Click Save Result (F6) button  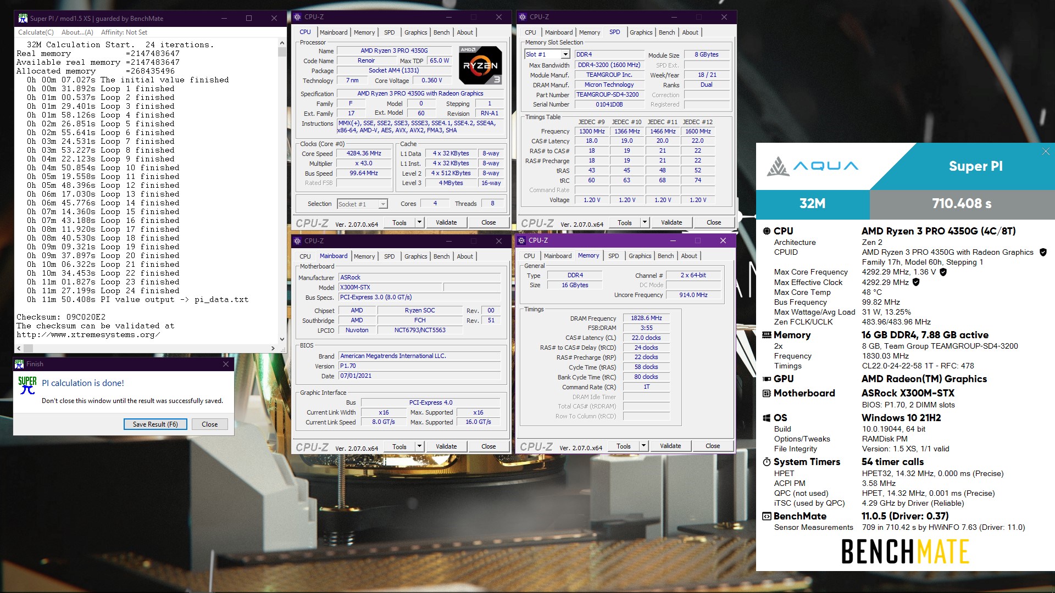pyautogui.click(x=156, y=424)
